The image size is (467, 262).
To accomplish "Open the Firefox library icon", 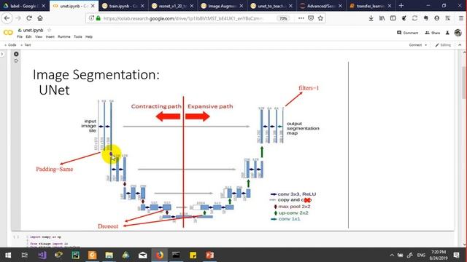I will point(382,18).
